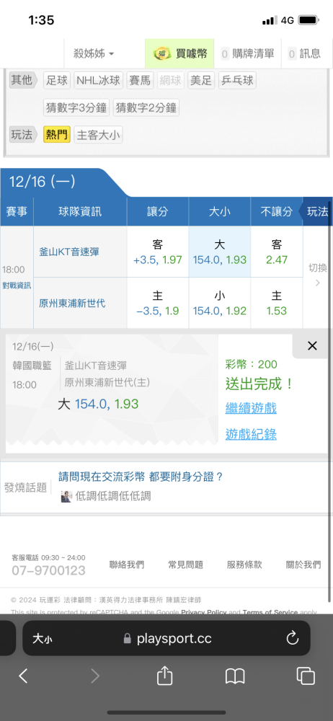
Task: Open hot topic 請問現在交流彩幣 post
Action: pos(141,477)
